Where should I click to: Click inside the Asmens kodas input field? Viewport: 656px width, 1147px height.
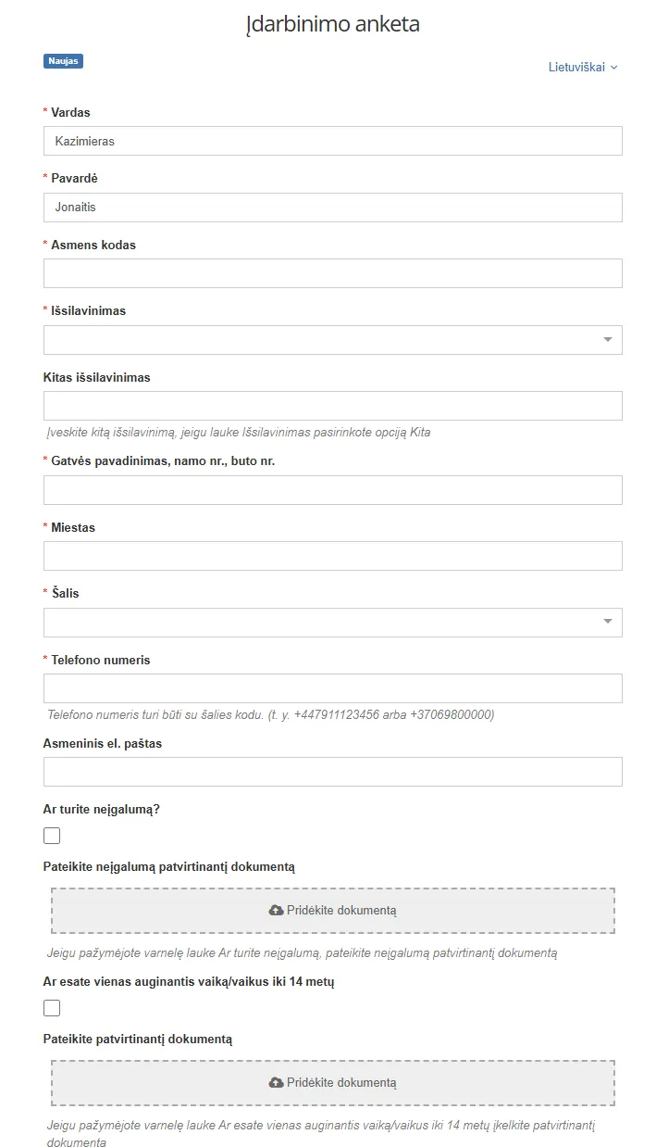pos(332,272)
